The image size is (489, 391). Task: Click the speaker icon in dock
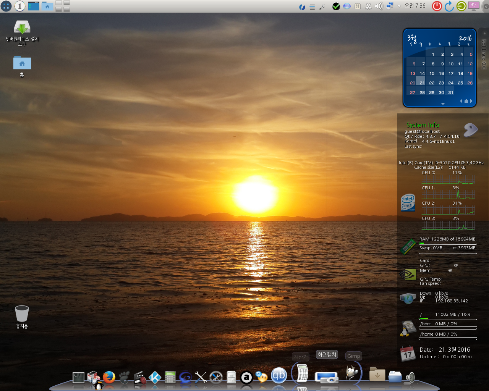pyautogui.click(x=410, y=378)
